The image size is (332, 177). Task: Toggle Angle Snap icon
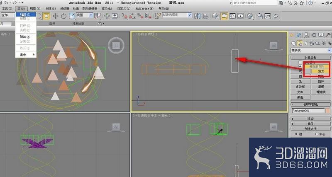[x=132, y=16]
